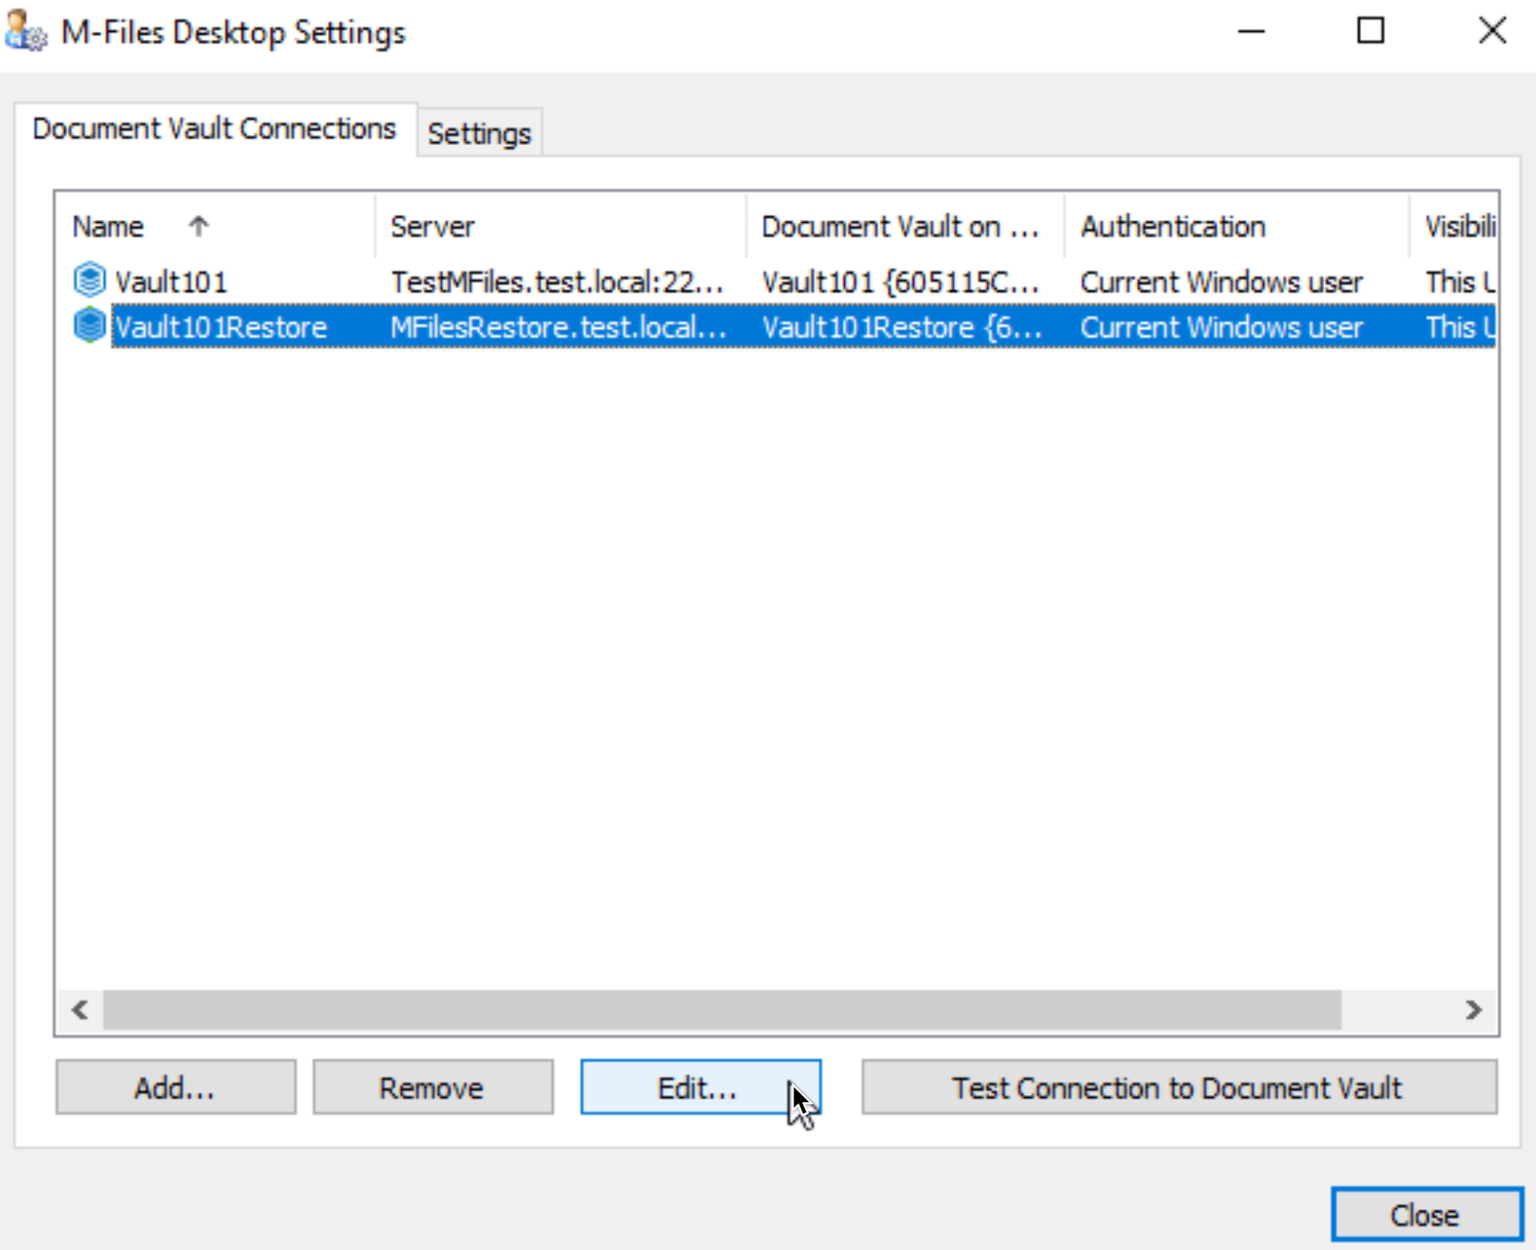Test Connection to Document Vault
Screen dimensions: 1536x1250
click(1179, 1087)
